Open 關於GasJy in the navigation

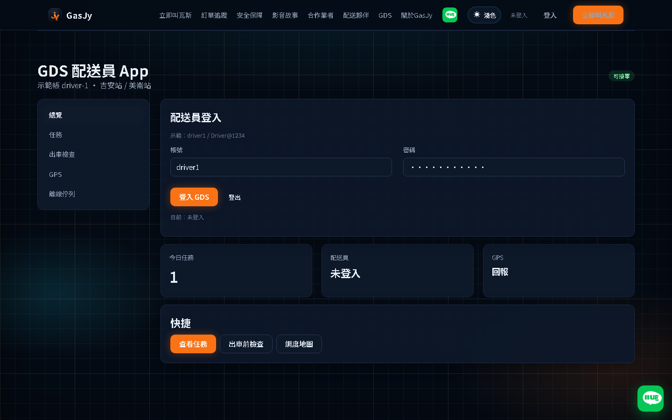(x=417, y=15)
